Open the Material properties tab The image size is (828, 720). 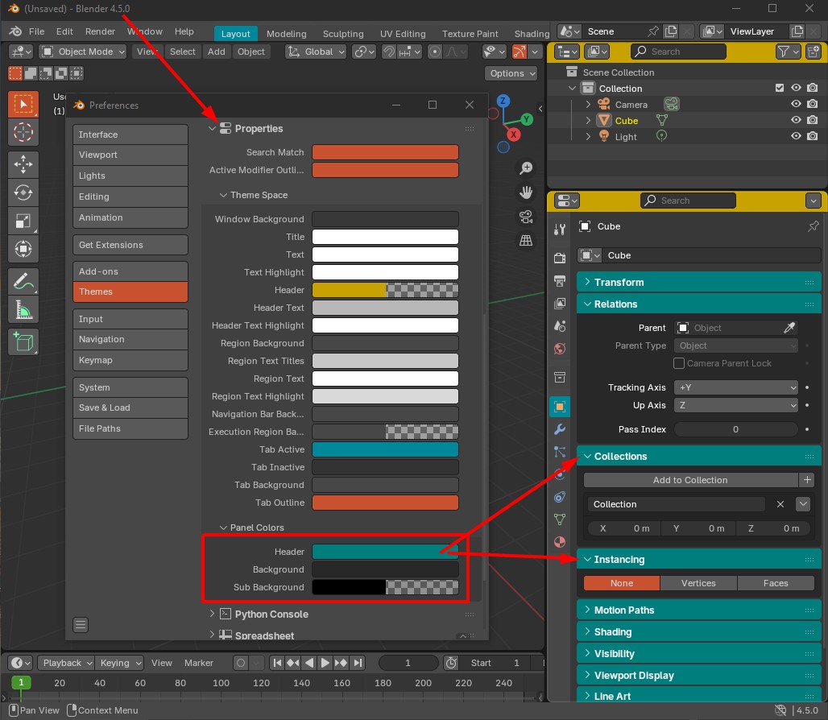click(560, 542)
